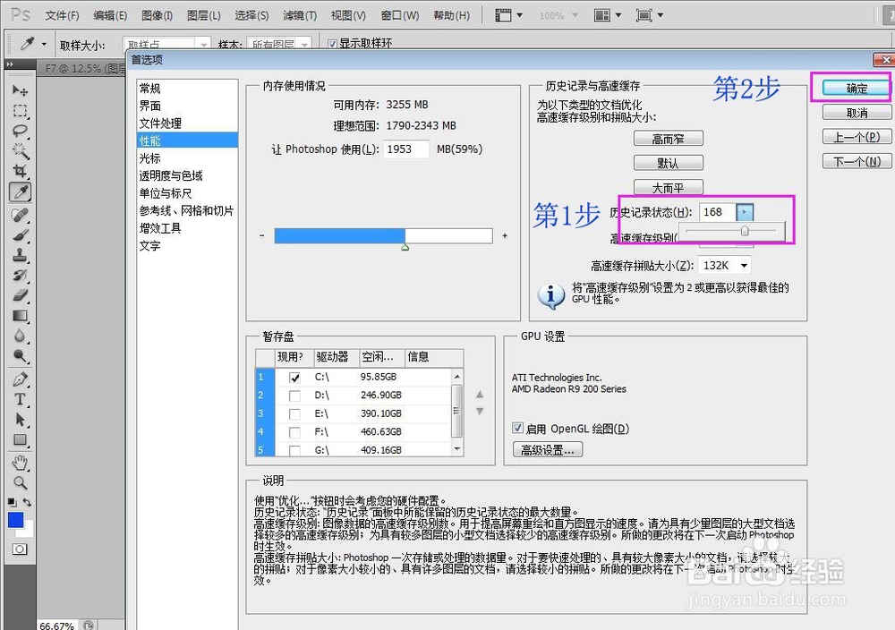This screenshot has width=895, height=630.
Task: Select the Horizontal Type tool
Action: pyautogui.click(x=20, y=399)
